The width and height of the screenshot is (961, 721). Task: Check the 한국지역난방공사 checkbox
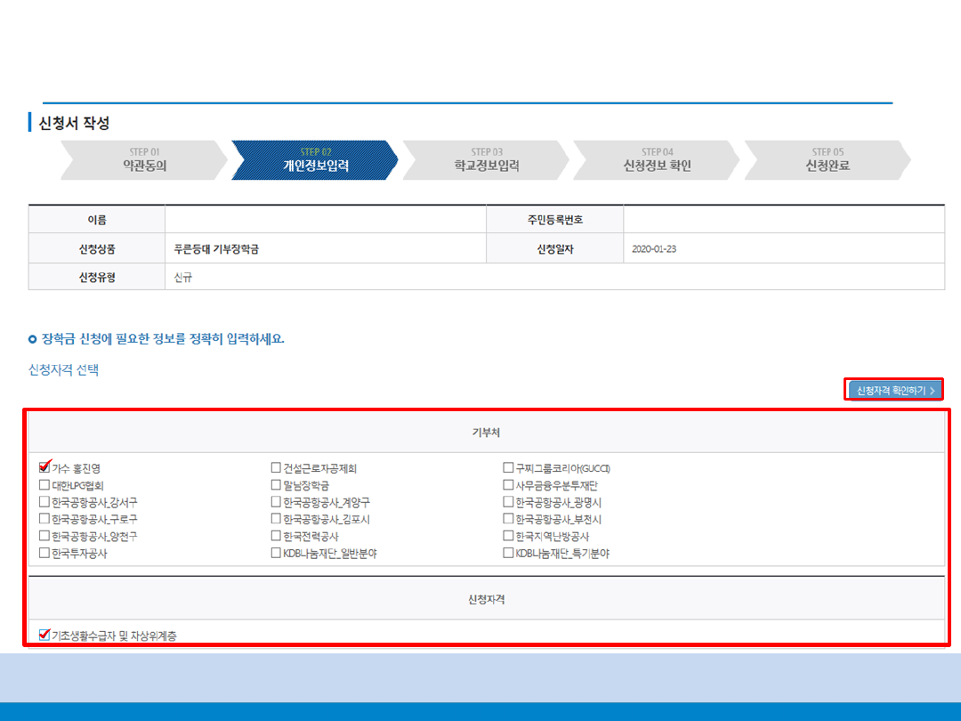pyautogui.click(x=508, y=536)
